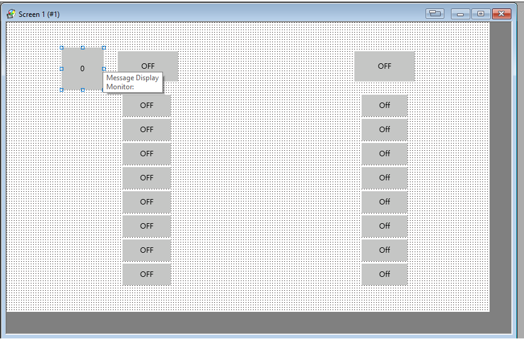
Task: Select the first small mixed-case Off lamp in the right column
Action: click(x=385, y=106)
